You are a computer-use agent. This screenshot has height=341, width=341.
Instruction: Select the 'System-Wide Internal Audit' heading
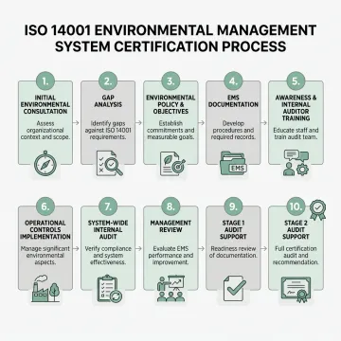pos(108,229)
